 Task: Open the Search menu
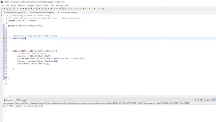[x=39, y=5]
